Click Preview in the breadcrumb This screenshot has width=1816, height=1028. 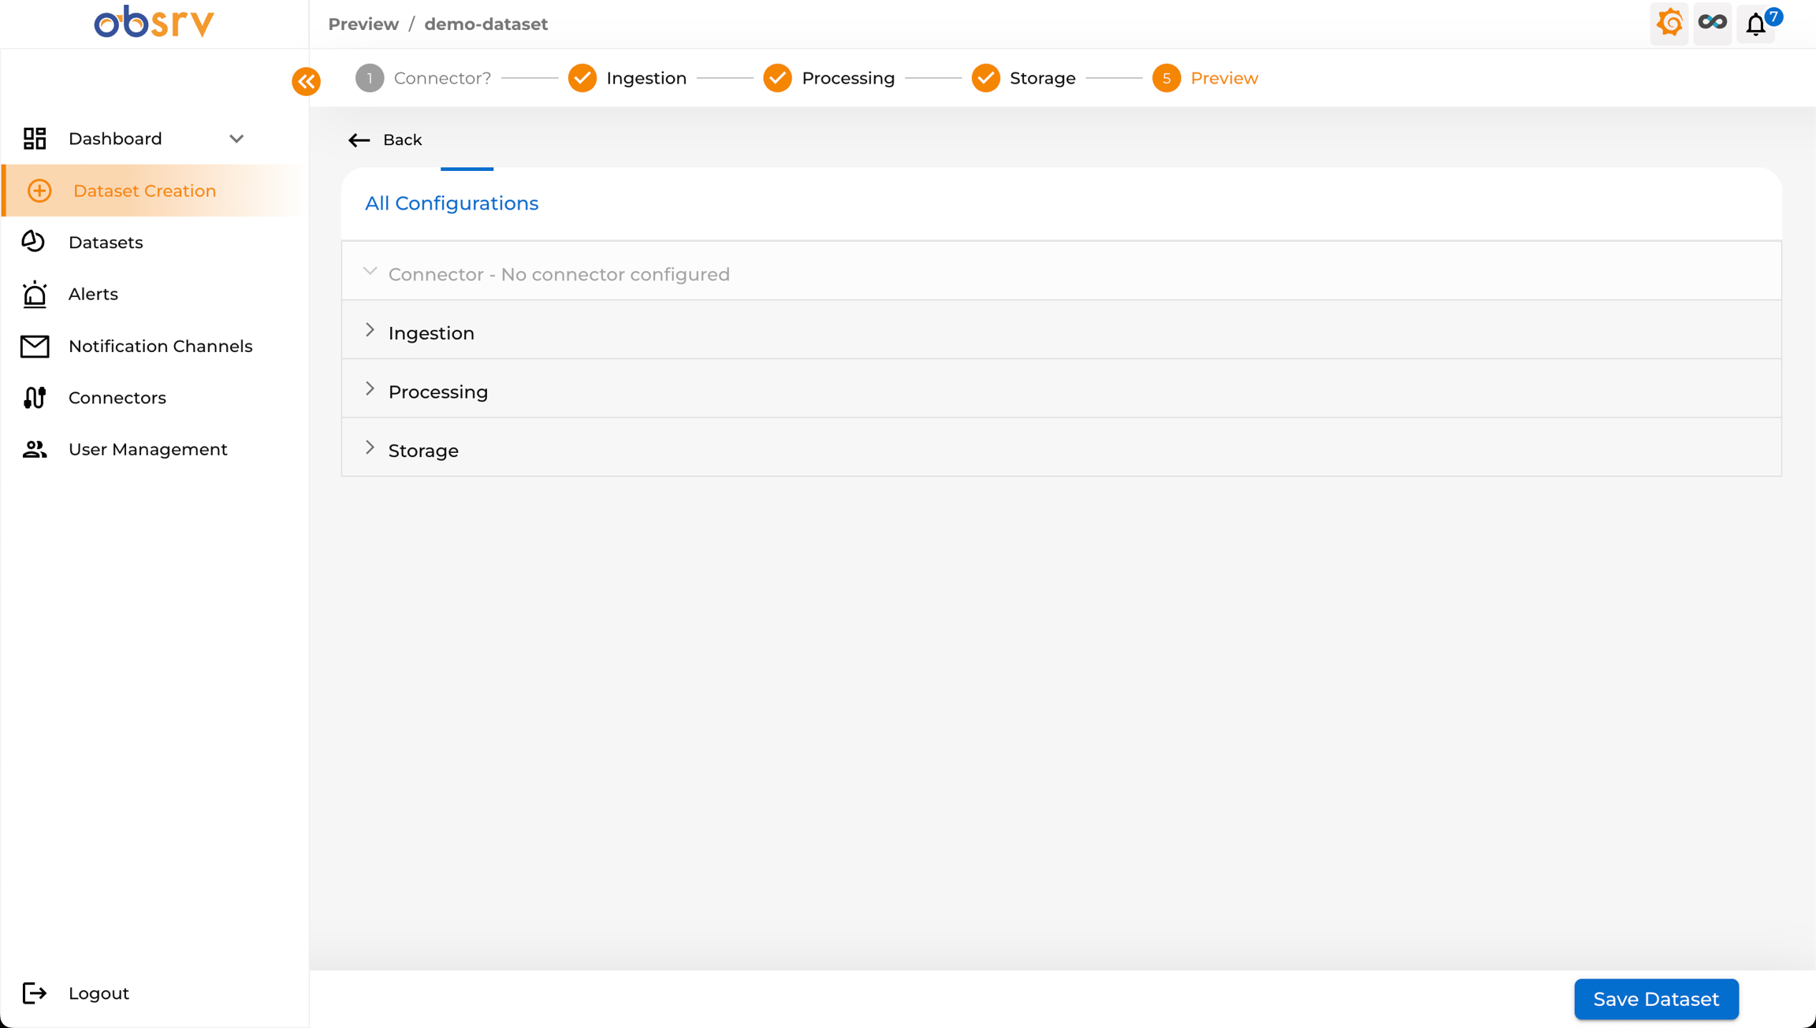363,24
